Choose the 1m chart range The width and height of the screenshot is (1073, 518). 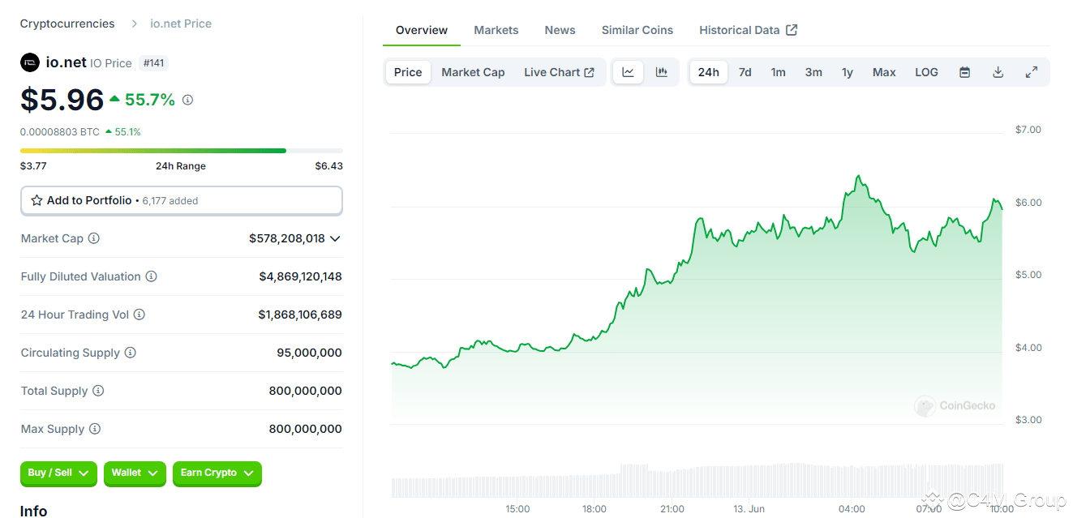[x=778, y=72]
